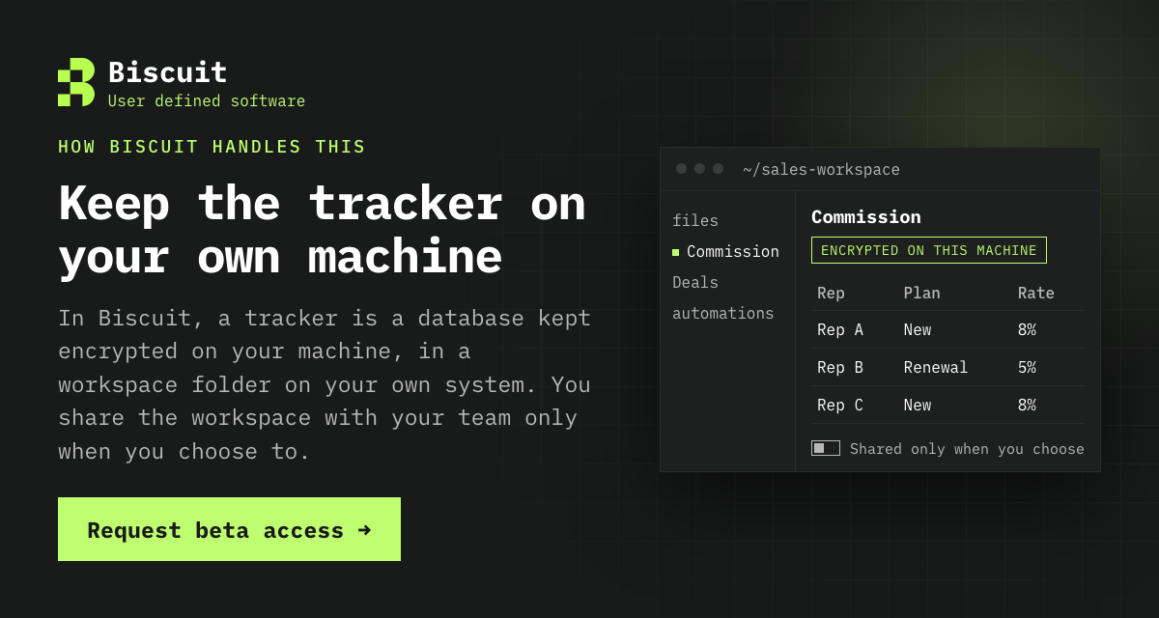The image size is (1159, 618).
Task: Select the files section label
Action: pyautogui.click(x=695, y=220)
